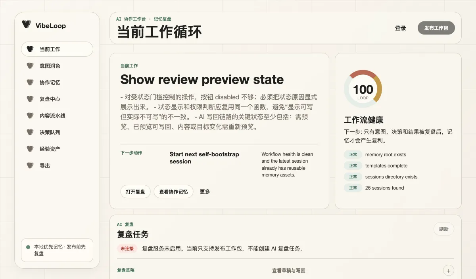Click the text templates complete
Image resolution: width=476 pixels, height=279 pixels.
pyautogui.click(x=386, y=166)
